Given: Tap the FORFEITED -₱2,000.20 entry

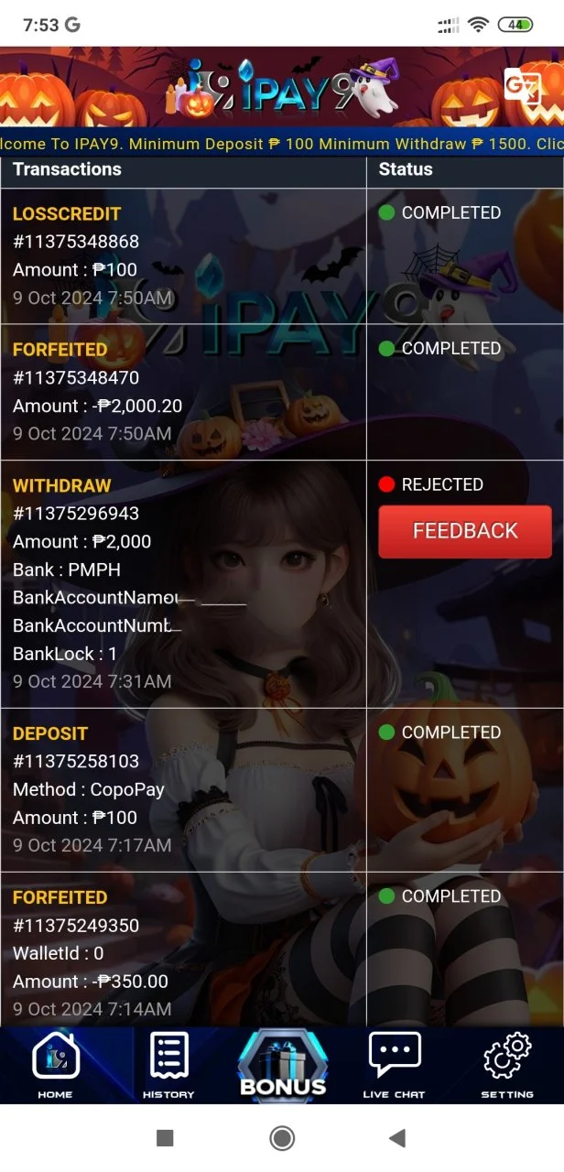Looking at the screenshot, I should point(183,392).
